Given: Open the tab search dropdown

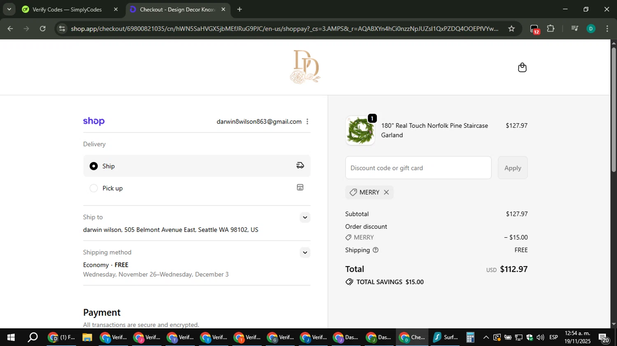Looking at the screenshot, I should point(9,9).
